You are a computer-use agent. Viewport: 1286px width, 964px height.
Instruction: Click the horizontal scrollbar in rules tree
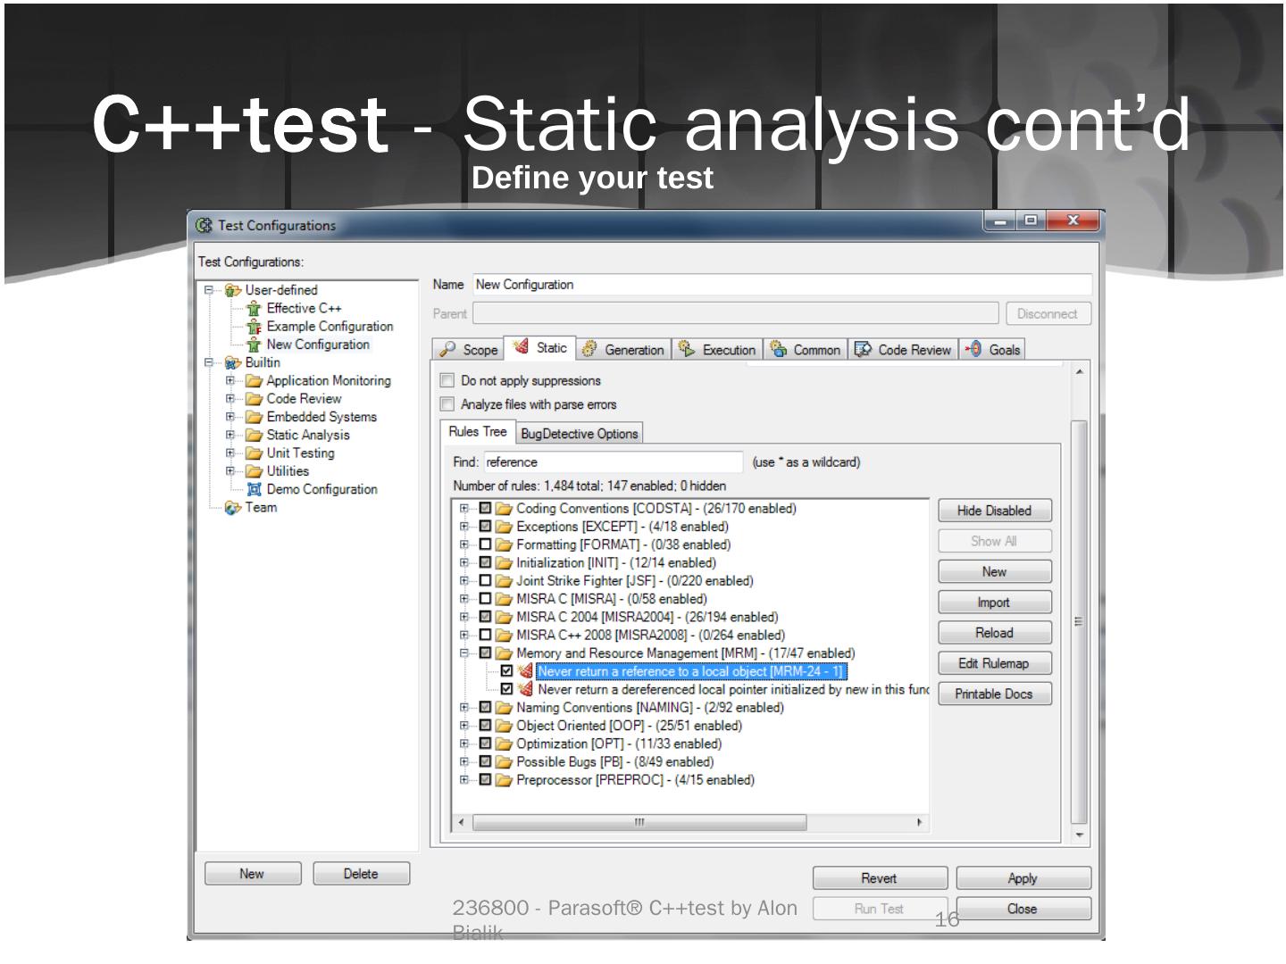[639, 822]
